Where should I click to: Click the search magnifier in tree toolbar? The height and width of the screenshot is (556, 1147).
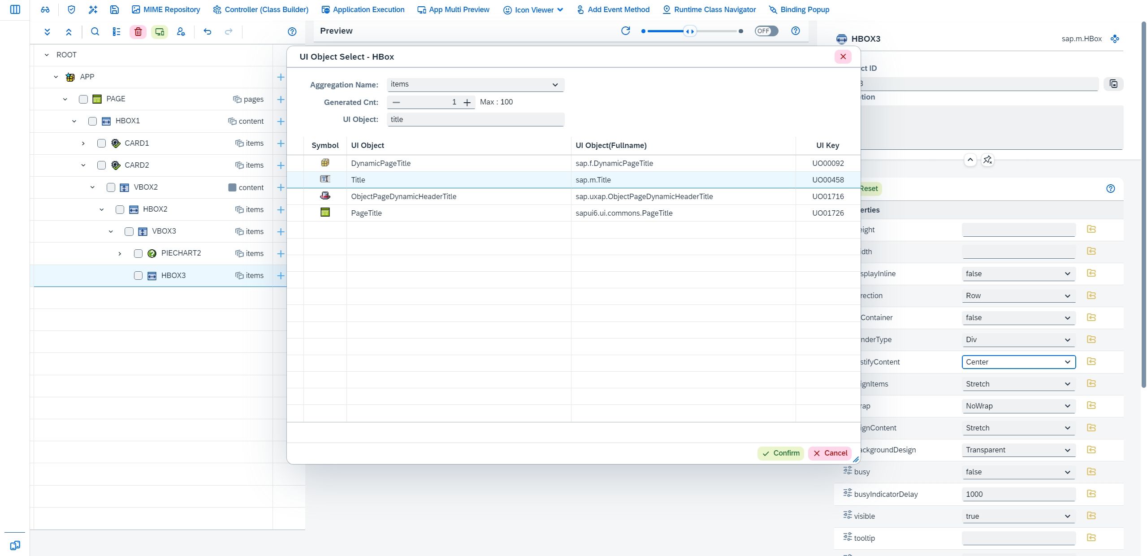coord(95,31)
